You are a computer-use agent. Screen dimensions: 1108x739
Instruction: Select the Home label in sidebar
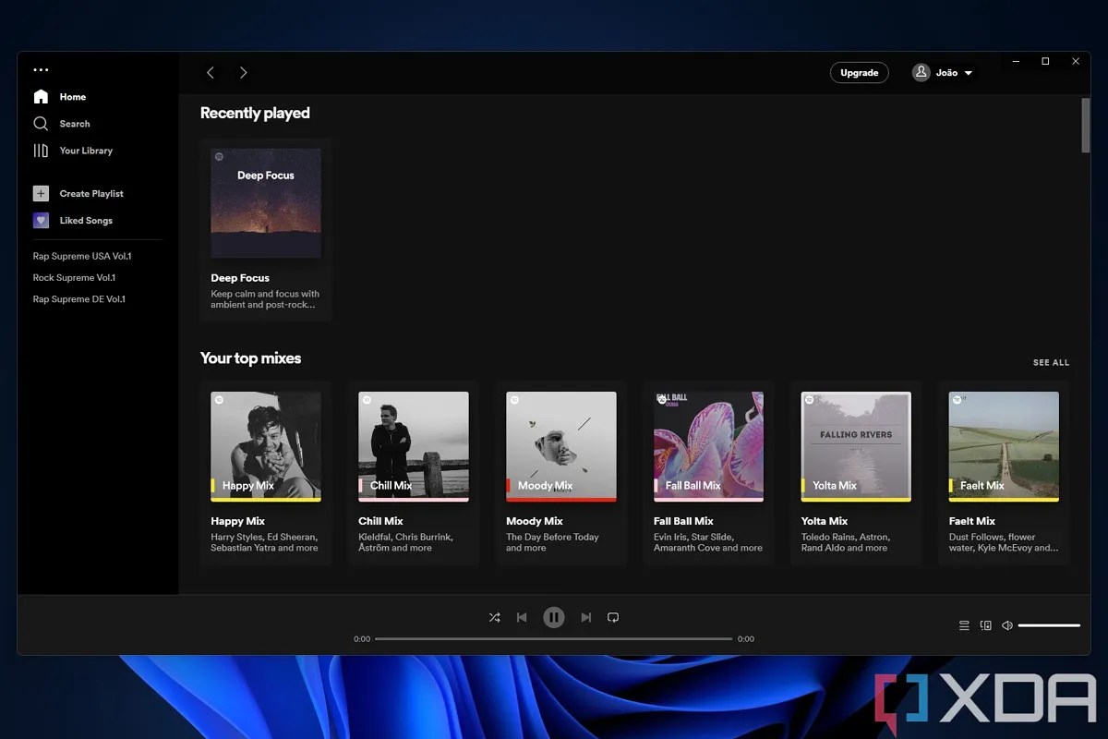pyautogui.click(x=73, y=96)
